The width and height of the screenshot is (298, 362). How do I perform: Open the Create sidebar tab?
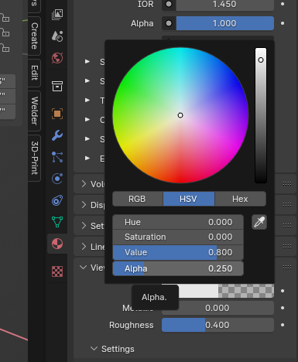[34, 36]
